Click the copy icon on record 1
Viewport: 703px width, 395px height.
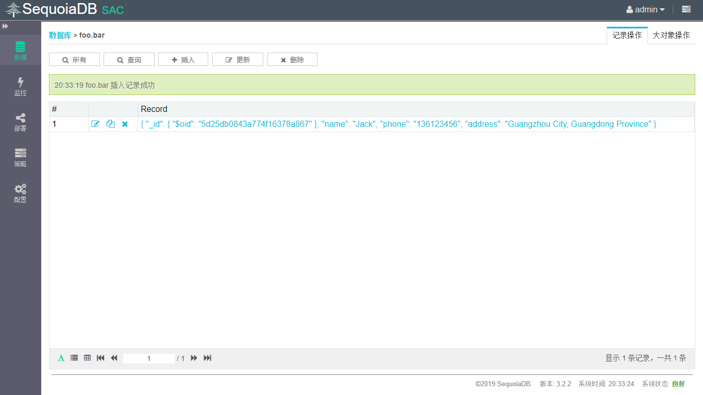(x=110, y=124)
